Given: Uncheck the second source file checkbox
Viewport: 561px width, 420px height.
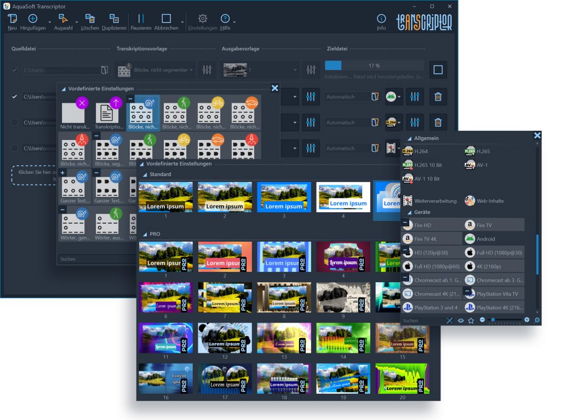Looking at the screenshot, I should [x=15, y=97].
